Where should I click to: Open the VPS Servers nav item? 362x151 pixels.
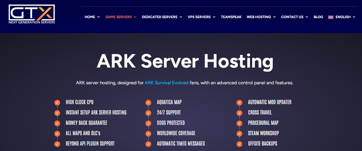pyautogui.click(x=199, y=17)
